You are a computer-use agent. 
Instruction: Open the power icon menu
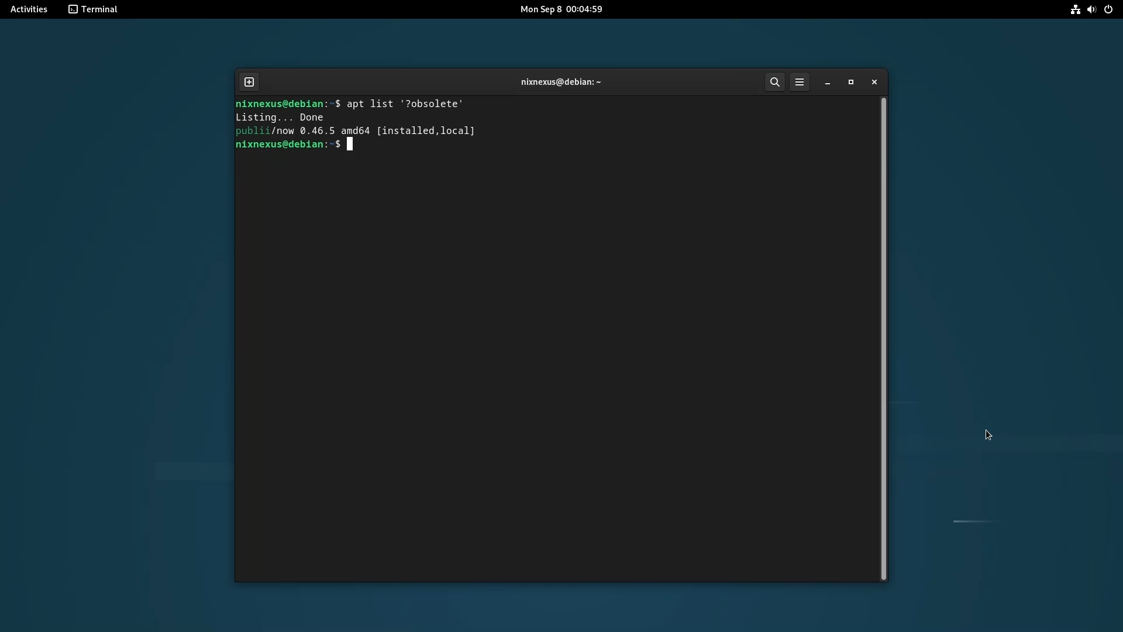pos(1108,9)
